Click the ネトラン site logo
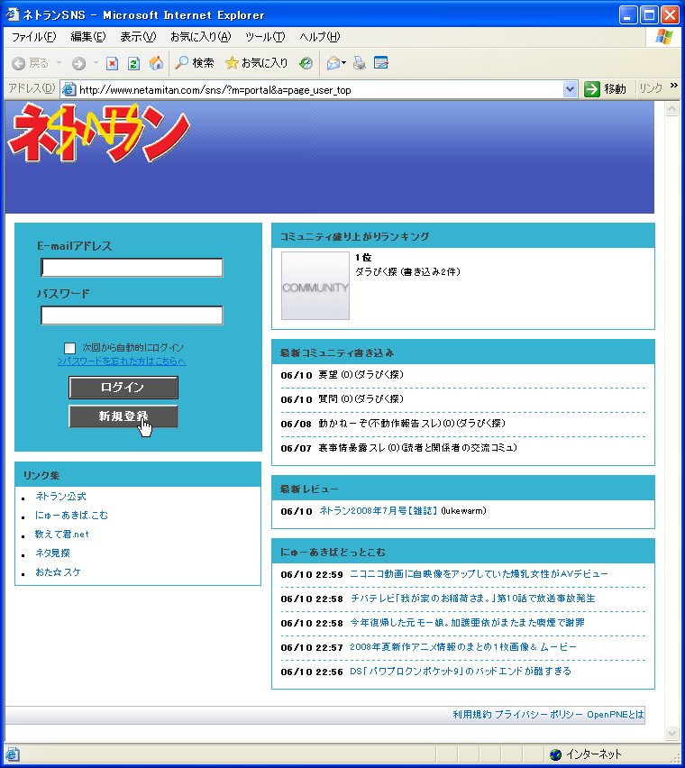The image size is (685, 768). (x=98, y=133)
